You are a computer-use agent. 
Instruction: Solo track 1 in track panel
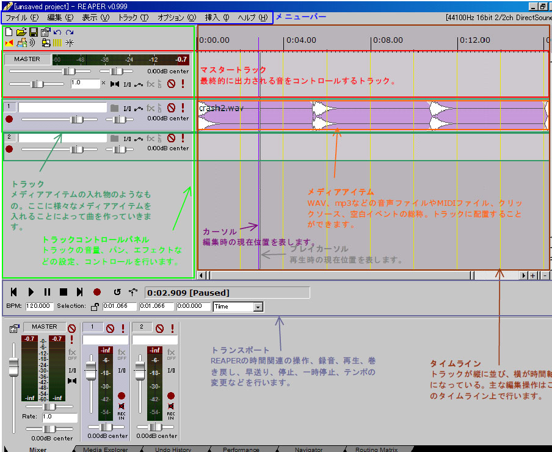183,108
